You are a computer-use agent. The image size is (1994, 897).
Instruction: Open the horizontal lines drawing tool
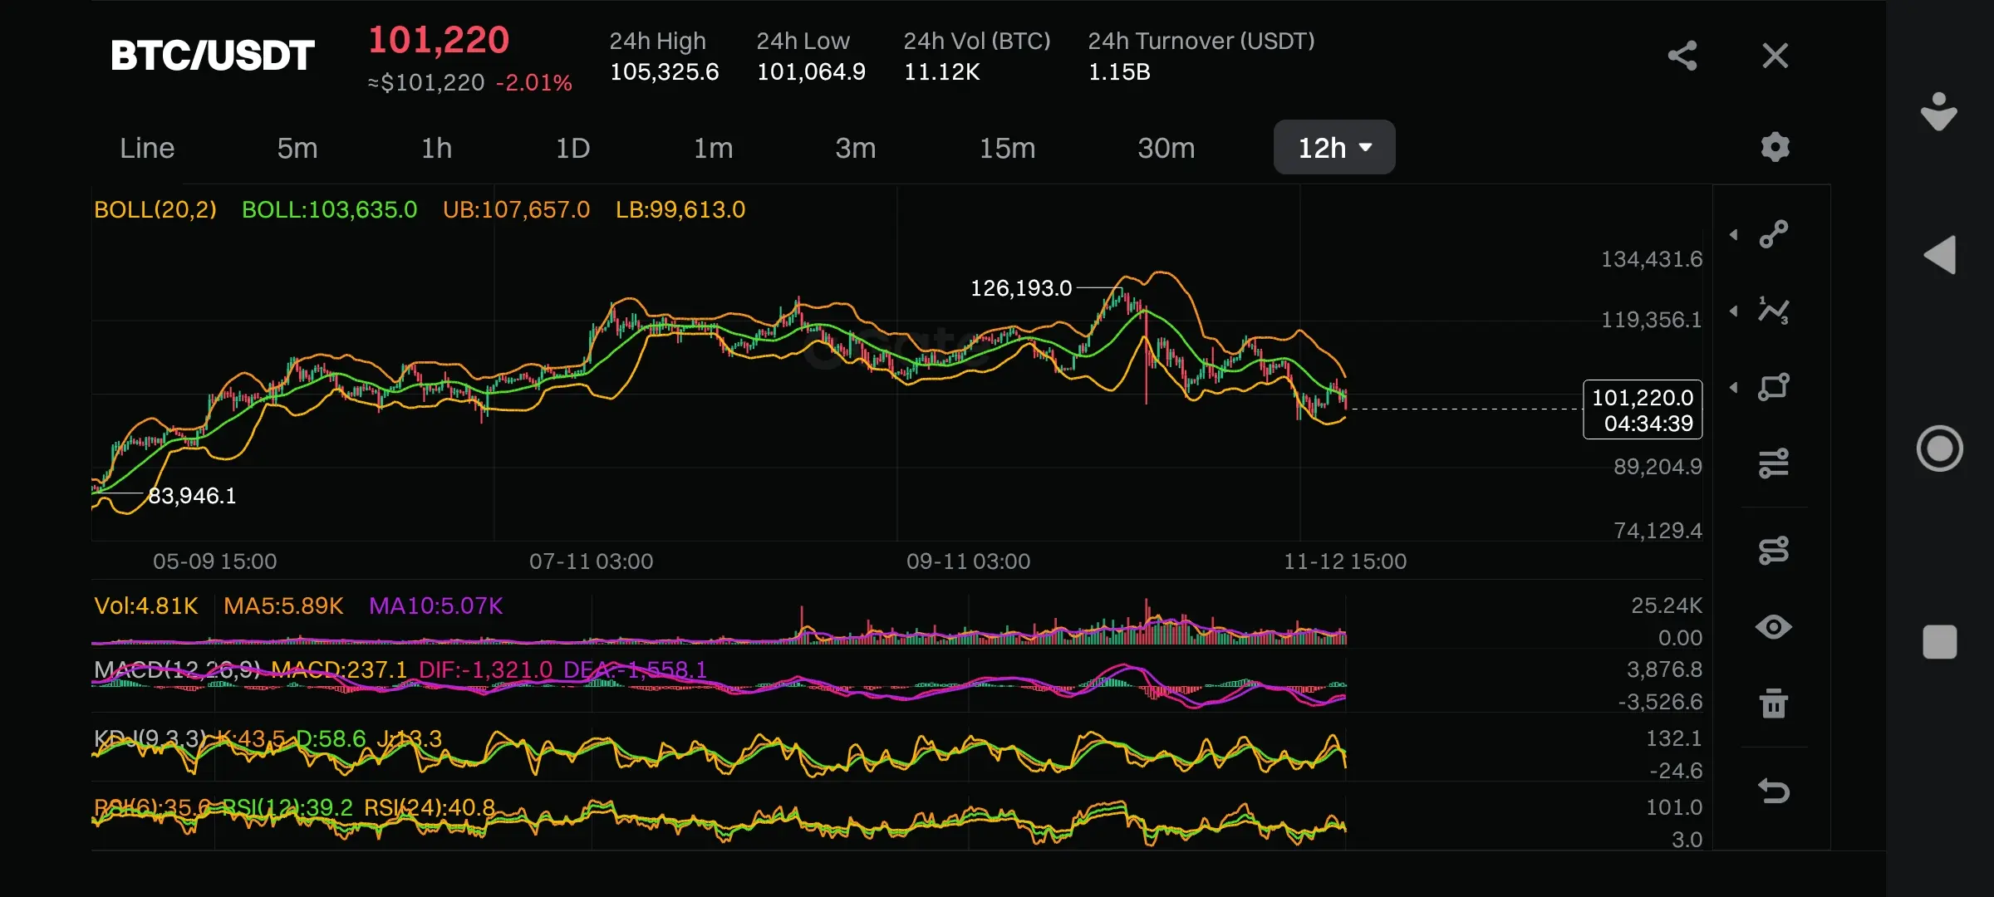coord(1774,463)
